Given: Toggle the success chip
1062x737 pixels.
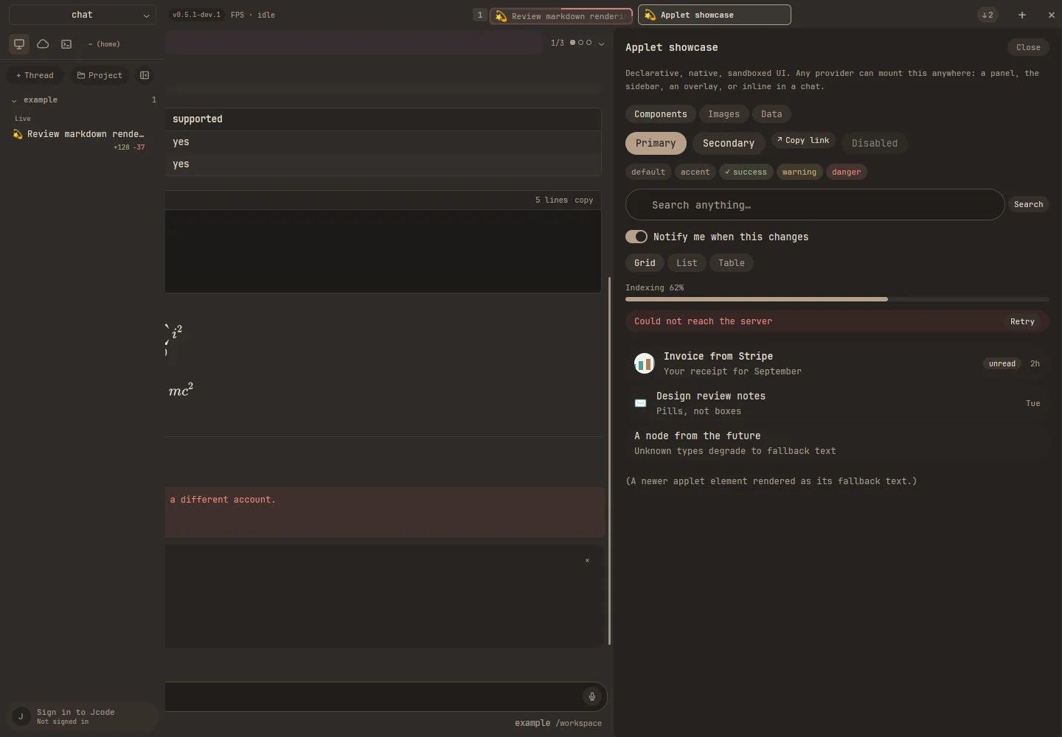Looking at the screenshot, I should 746,172.
